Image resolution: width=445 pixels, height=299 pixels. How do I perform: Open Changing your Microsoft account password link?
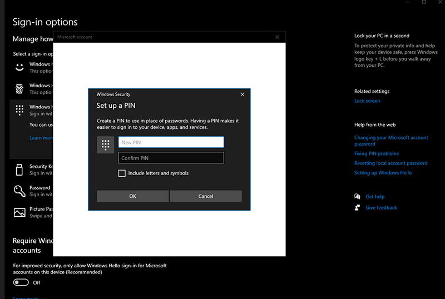[391, 141]
